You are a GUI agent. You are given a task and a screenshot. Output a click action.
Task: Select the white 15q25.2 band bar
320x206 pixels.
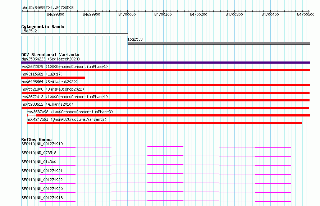[74, 35]
